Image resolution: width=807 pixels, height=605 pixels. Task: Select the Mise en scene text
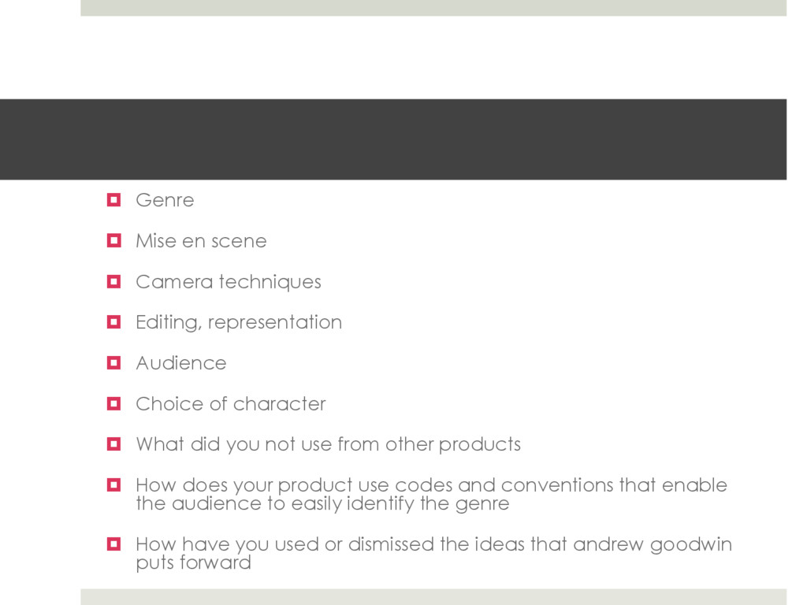point(201,241)
